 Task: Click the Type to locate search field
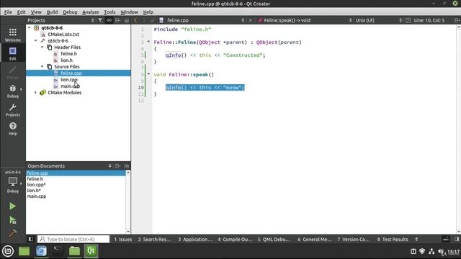[x=73, y=239]
